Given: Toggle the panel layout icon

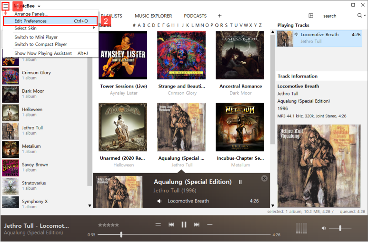Looking at the screenshot, I should [311, 16].
